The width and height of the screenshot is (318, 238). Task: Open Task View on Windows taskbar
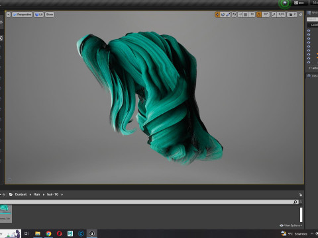[26, 233]
